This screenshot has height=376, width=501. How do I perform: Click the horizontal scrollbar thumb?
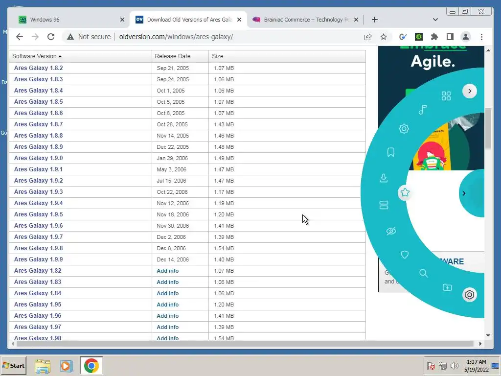[245, 344]
